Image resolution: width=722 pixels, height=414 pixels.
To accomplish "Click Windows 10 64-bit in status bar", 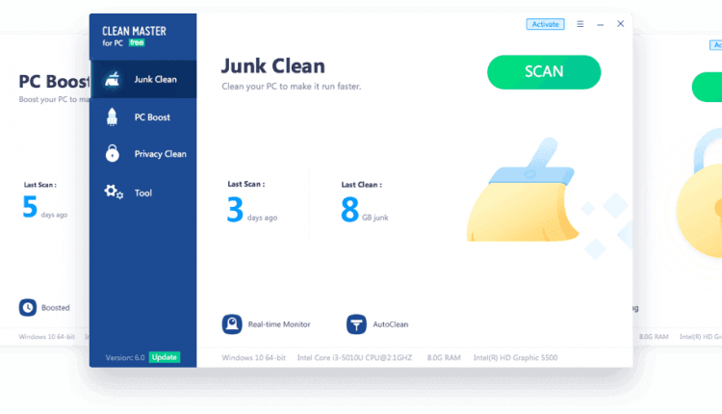I will click(x=254, y=357).
